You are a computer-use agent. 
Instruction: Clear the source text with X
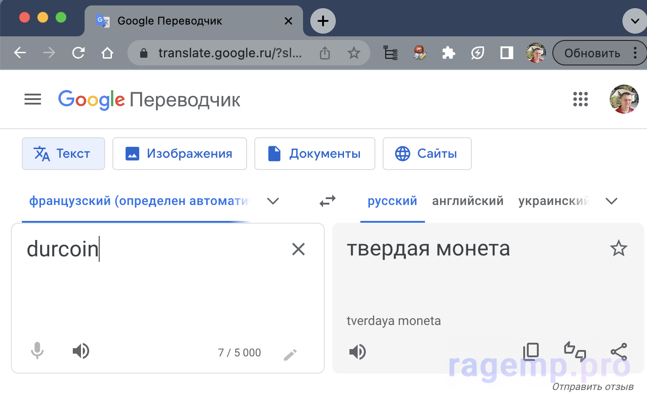[x=298, y=249]
